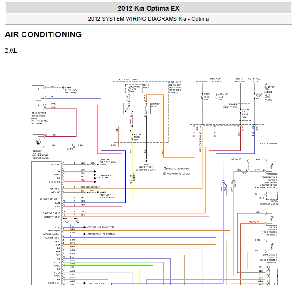
Task: Click the 'EM51' connector label on blower wire
Action: 70,149
